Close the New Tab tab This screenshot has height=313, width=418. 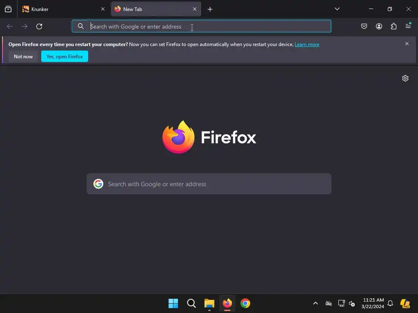(x=195, y=9)
